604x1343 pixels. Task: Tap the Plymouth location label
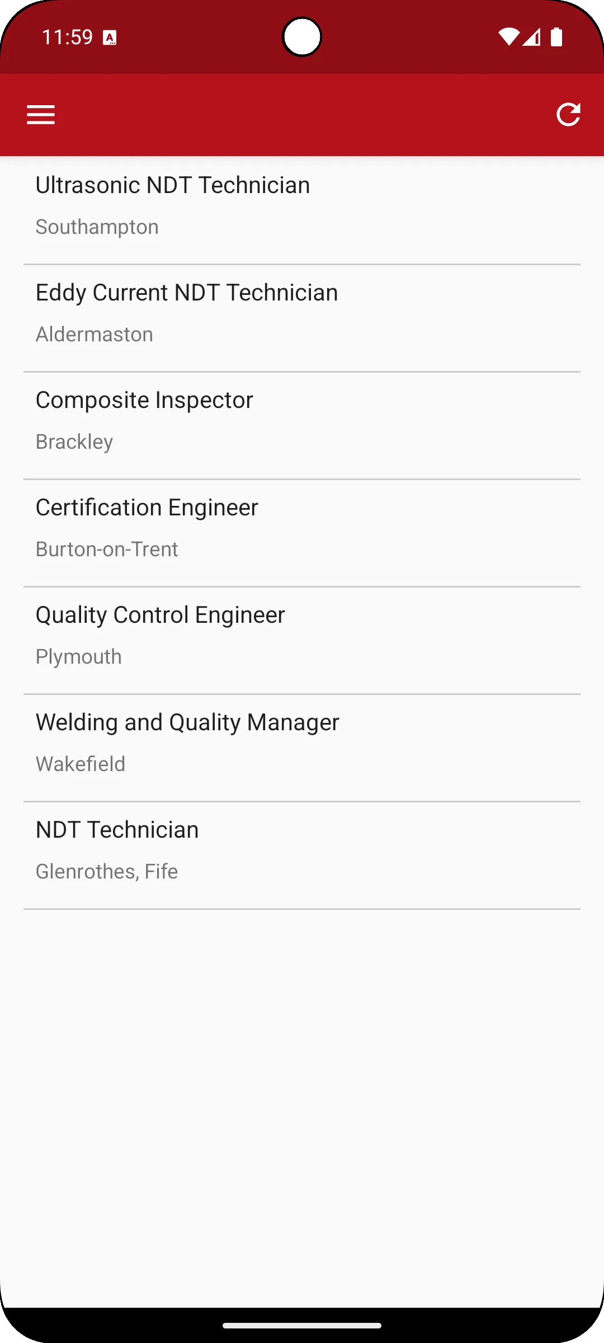pyautogui.click(x=79, y=657)
